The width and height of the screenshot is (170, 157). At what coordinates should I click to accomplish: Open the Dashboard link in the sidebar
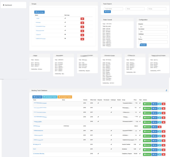tap(7, 5)
